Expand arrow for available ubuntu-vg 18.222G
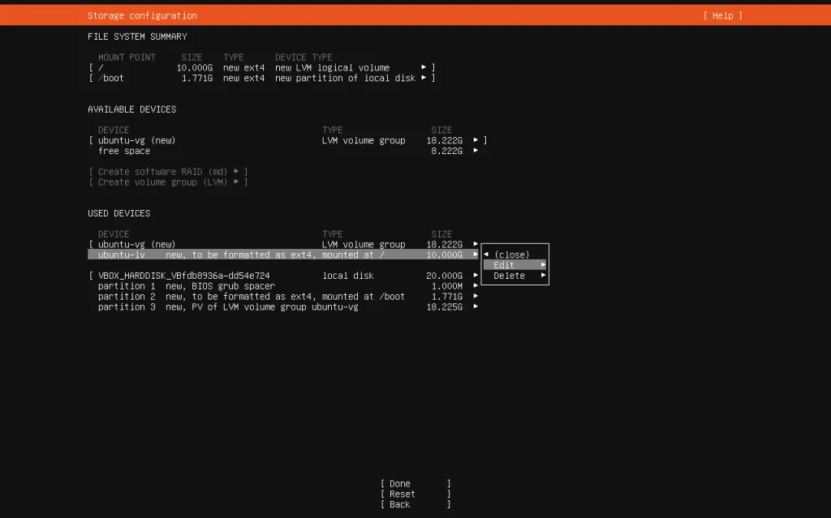This screenshot has height=518, width=831. (476, 140)
